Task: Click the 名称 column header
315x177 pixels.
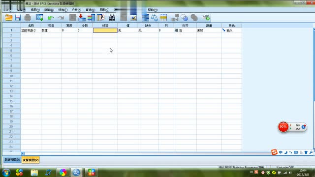Action: click(31, 26)
